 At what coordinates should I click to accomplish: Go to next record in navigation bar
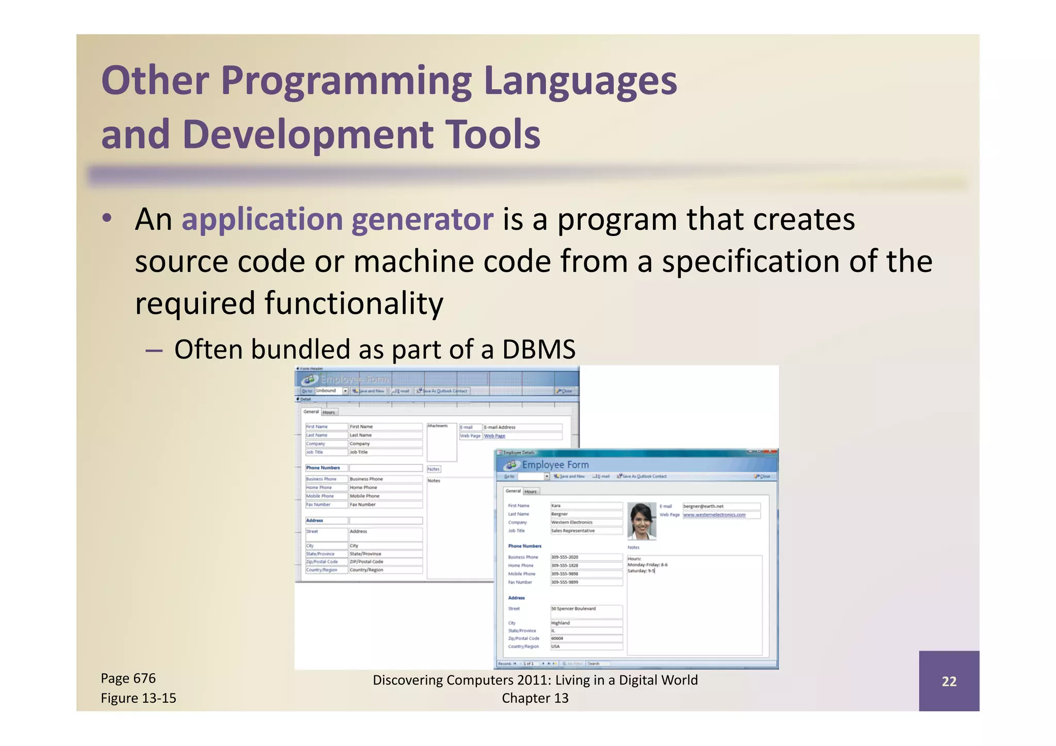pos(543,664)
